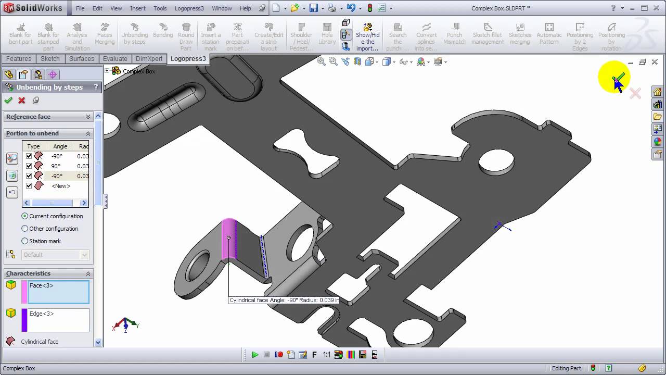The height and width of the screenshot is (375, 666).
Task: Open the DimXpertManager tab icon with pink crosshair
Action: [x=53, y=74]
